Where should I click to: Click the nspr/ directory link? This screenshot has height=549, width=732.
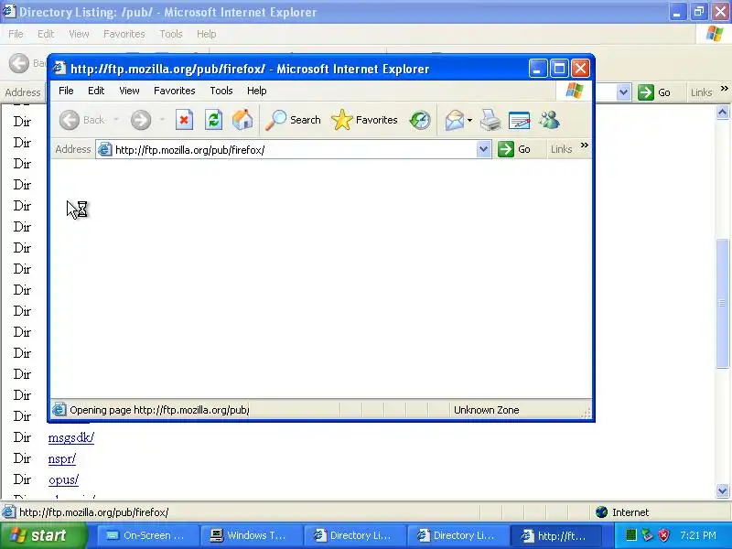tap(61, 458)
